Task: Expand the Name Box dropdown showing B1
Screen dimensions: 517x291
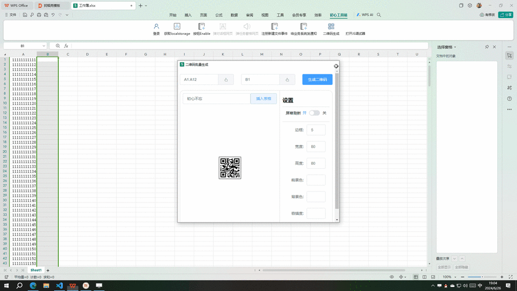Action: point(44,46)
